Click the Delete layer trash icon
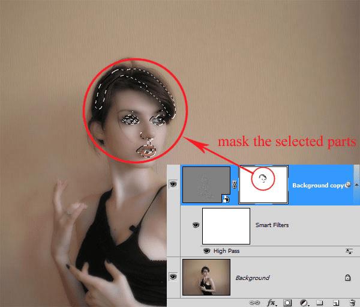360x307 pixels. click(352, 302)
